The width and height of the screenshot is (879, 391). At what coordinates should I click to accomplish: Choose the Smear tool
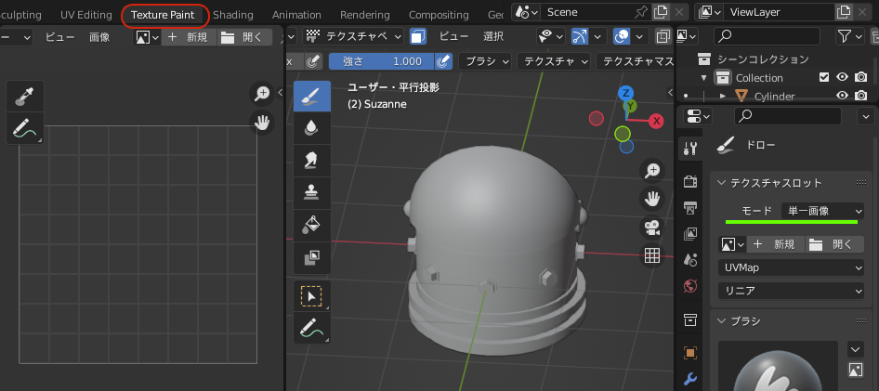coord(311,161)
